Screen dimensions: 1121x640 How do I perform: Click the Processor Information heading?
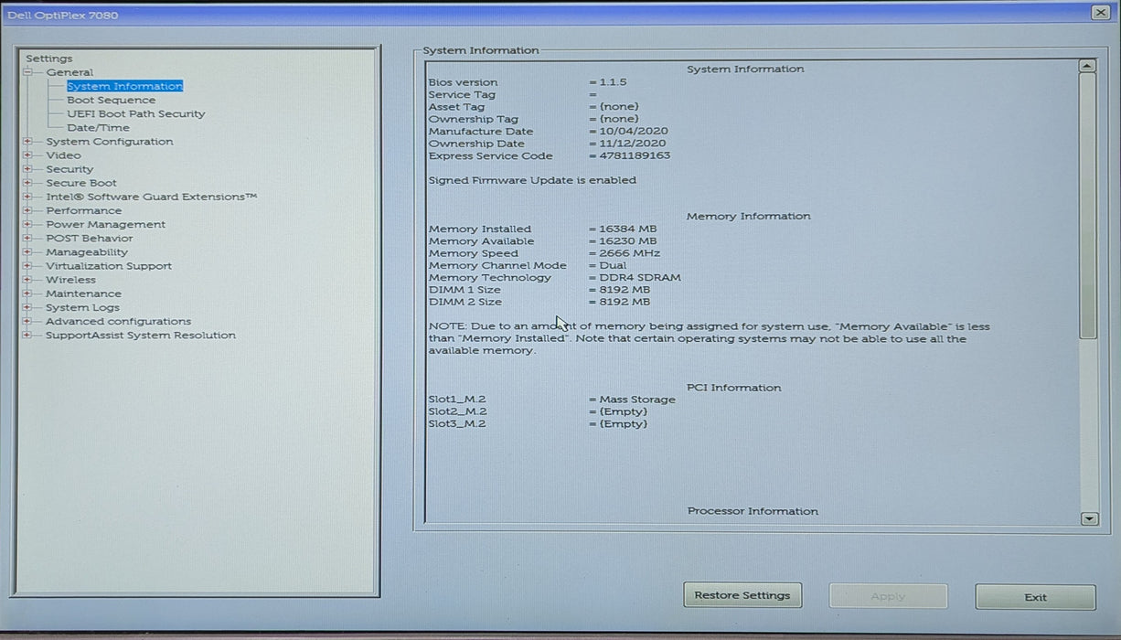pyautogui.click(x=753, y=511)
